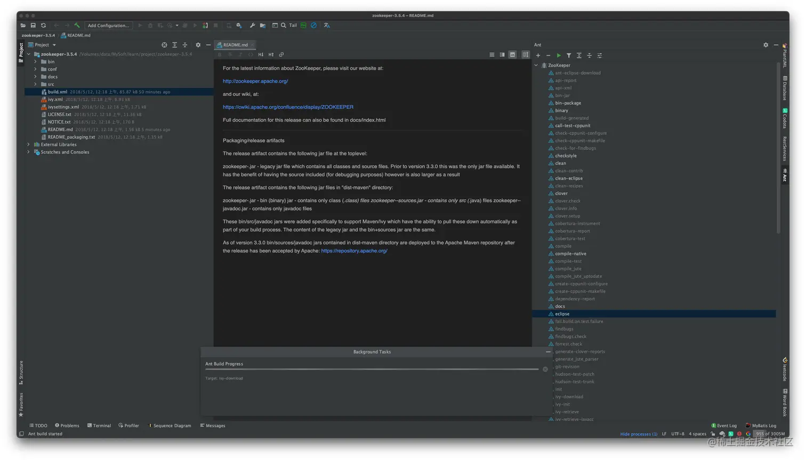The height and width of the screenshot is (460, 806).
Task: Click Add Configuration button
Action: coord(108,26)
